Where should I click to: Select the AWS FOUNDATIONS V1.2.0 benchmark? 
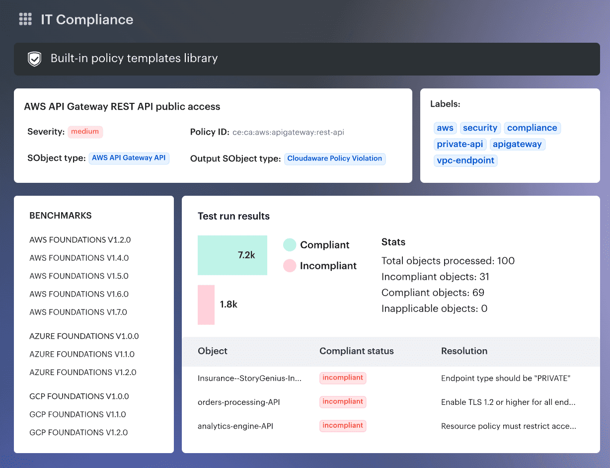(79, 239)
